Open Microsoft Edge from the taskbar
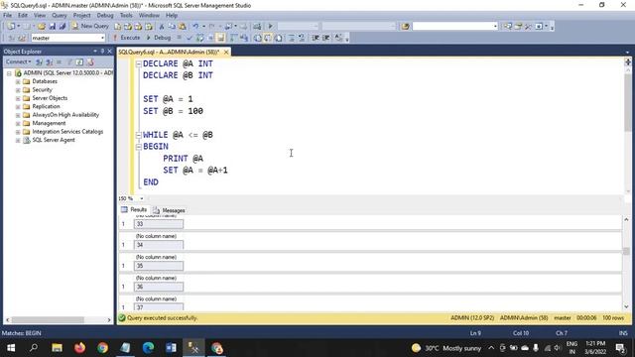 tap(148, 348)
